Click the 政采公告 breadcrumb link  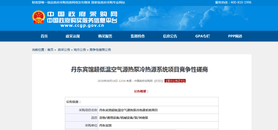tap(64, 50)
